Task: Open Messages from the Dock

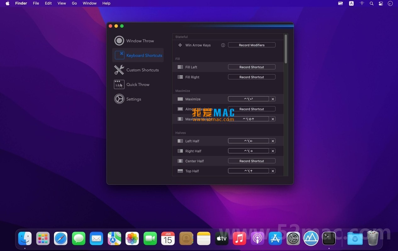Action: tap(79, 238)
